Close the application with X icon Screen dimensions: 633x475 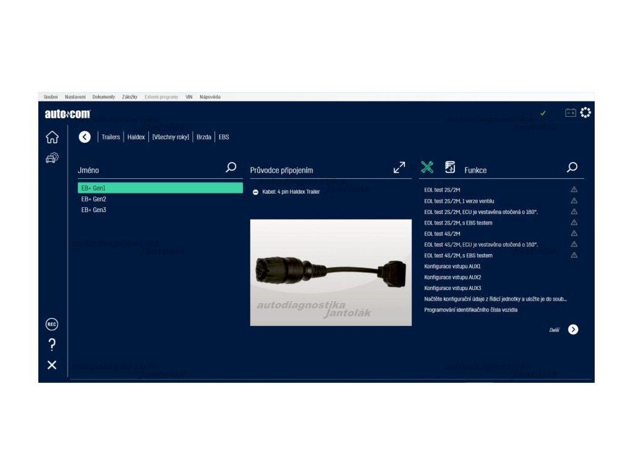click(x=52, y=365)
